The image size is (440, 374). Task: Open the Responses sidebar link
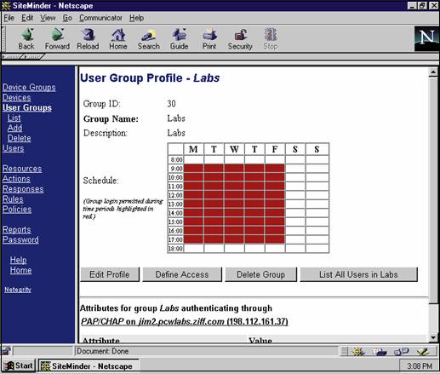point(23,189)
